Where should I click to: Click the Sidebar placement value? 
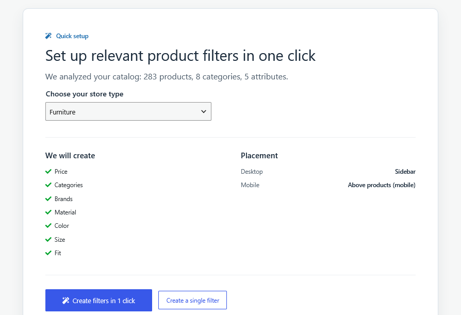click(405, 172)
